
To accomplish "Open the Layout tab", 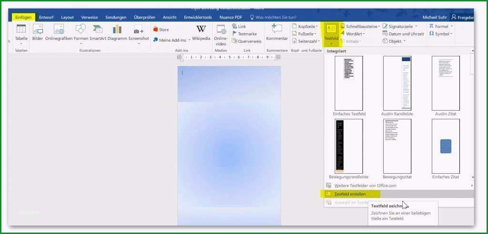I will point(67,18).
